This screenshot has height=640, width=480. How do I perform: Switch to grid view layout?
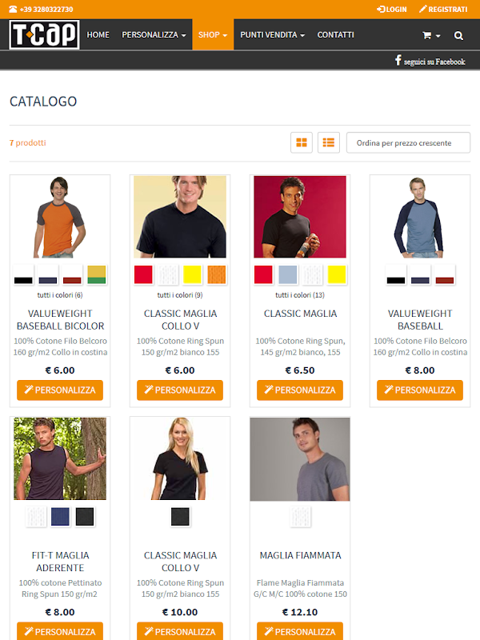point(302,142)
